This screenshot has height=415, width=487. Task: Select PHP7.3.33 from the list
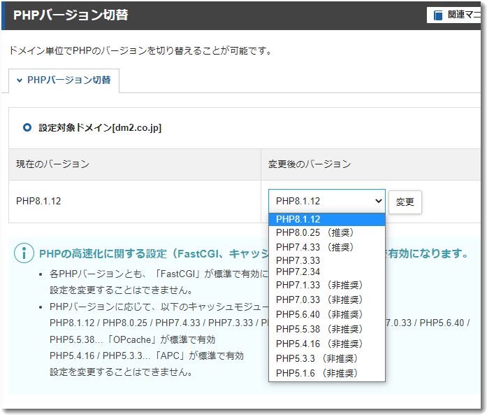click(x=327, y=260)
